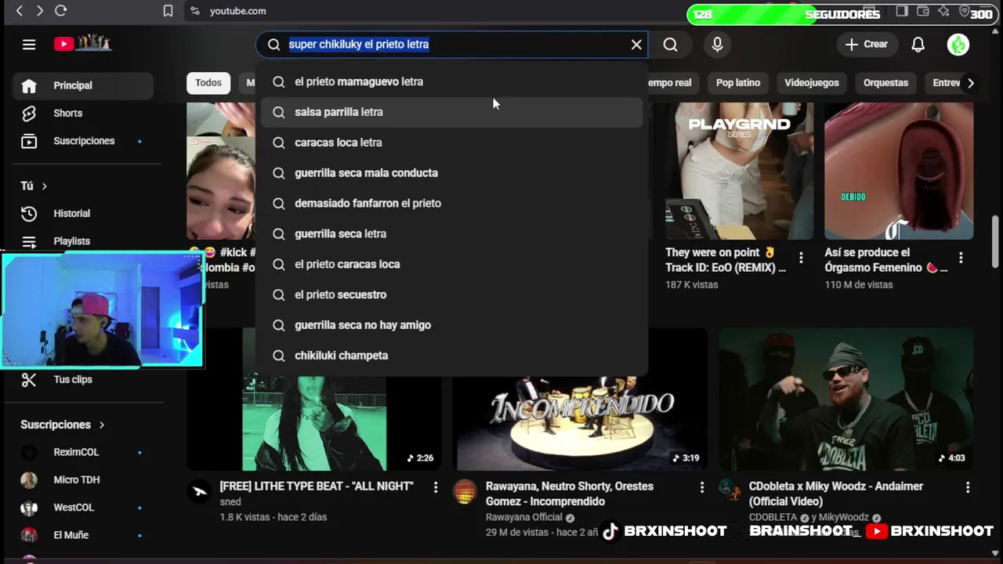Select suggestion "el prieto mamaguevo letra"
This screenshot has width=1003, height=564.
tap(451, 81)
